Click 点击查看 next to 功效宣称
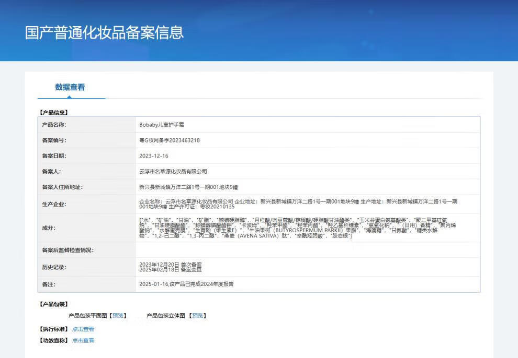Image resolution: width=518 pixels, height=358 pixels. coord(83,341)
